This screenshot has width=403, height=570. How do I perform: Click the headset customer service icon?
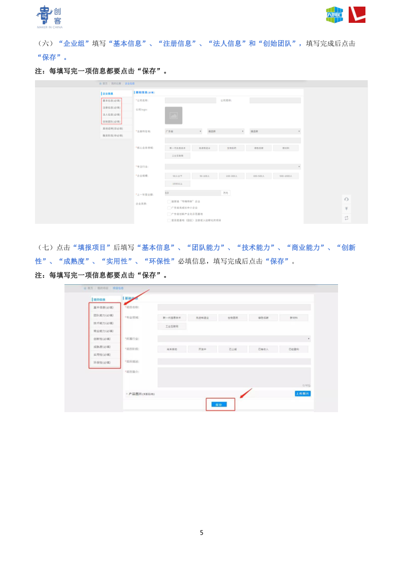click(x=346, y=199)
